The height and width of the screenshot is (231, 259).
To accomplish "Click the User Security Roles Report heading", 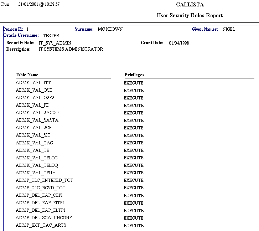I will (x=190, y=15).
